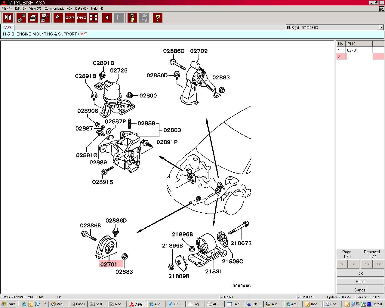Select part label 02891S in diagram
Screen dimensions: 385x308
(103, 182)
